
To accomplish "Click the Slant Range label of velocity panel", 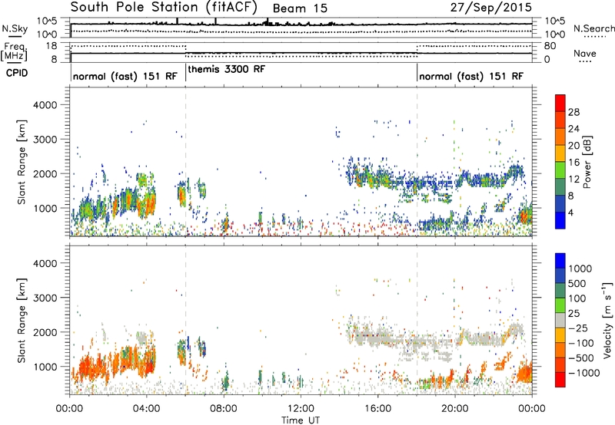I will [22, 320].
